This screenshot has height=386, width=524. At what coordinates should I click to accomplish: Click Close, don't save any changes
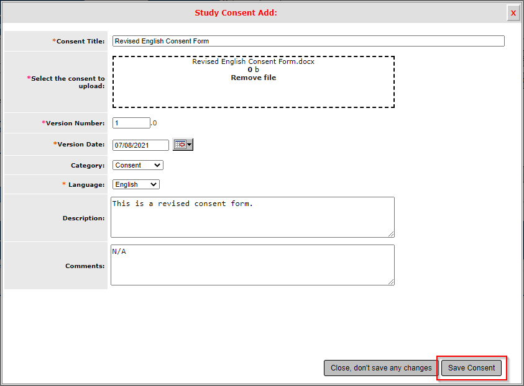381,367
